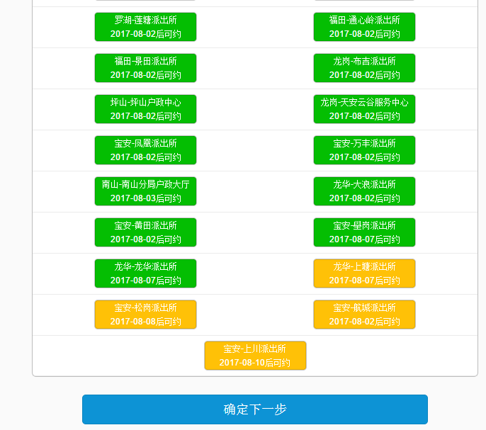Click the partially hidden top-right station button
This screenshot has width=486, height=430.
point(364,1)
